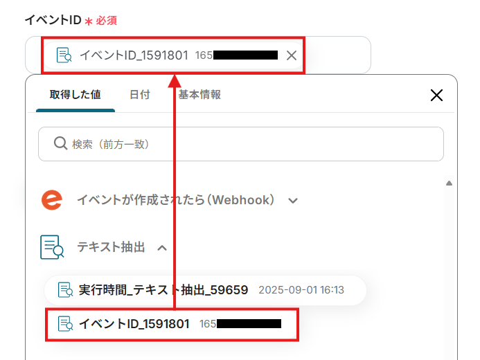Choose 実行時間_テキスト抽出_59659 value

[205, 290]
